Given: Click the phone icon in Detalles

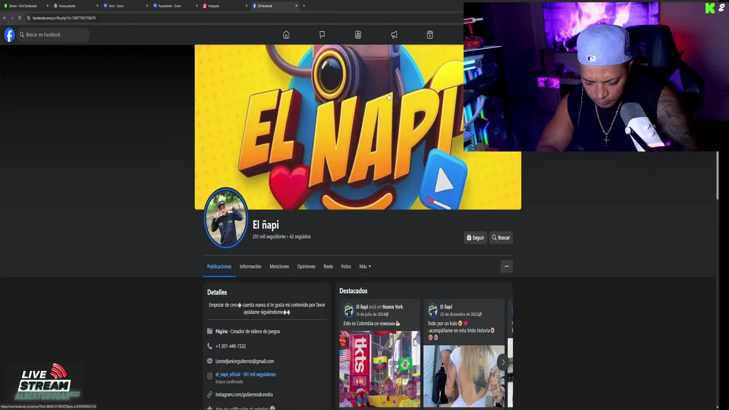Looking at the screenshot, I should [x=210, y=346].
